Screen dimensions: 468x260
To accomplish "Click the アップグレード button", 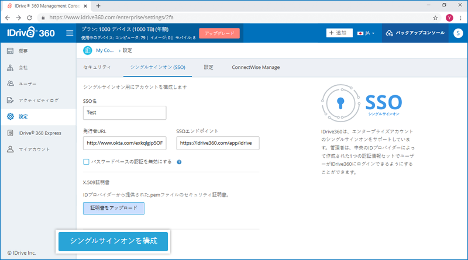I will pos(219,33).
